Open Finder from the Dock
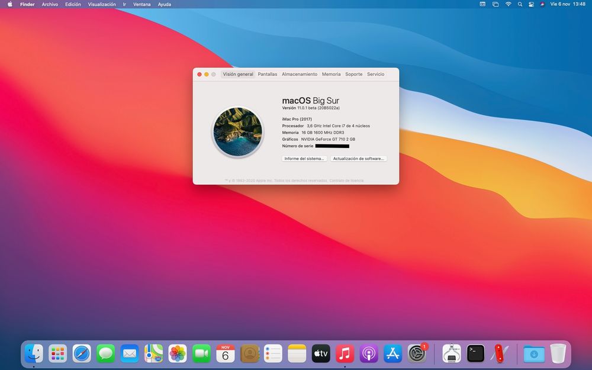The image size is (592, 370). coord(34,354)
